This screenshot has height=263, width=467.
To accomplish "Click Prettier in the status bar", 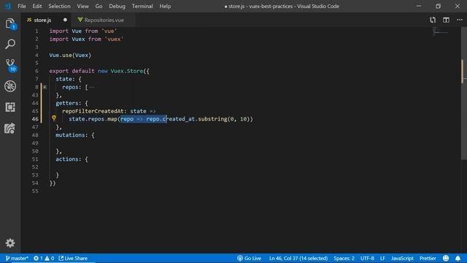I will 428,258.
